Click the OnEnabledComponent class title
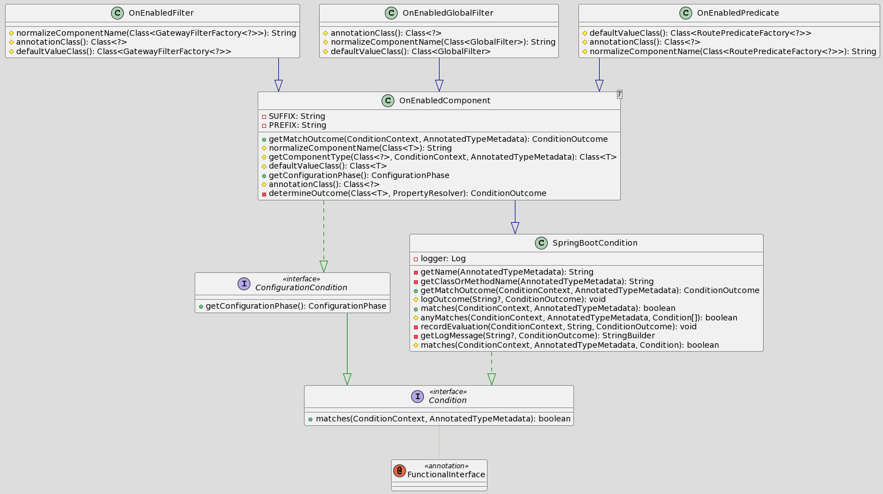The height and width of the screenshot is (494, 883). 445,100
